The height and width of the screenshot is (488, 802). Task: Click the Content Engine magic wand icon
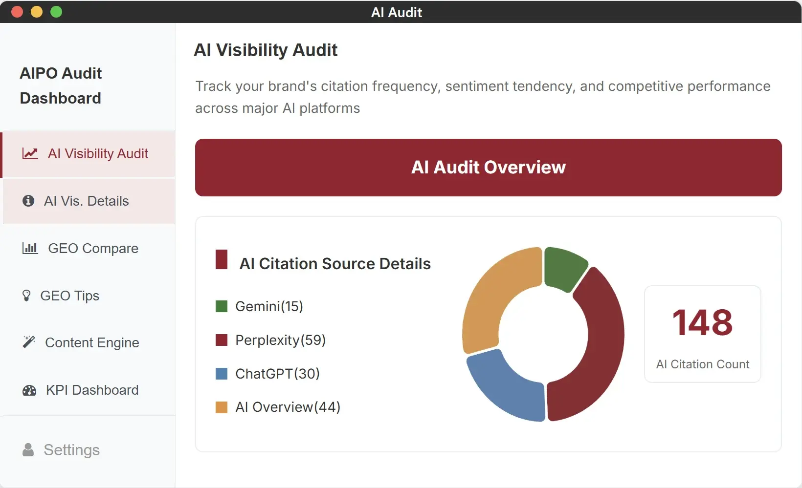pos(29,342)
